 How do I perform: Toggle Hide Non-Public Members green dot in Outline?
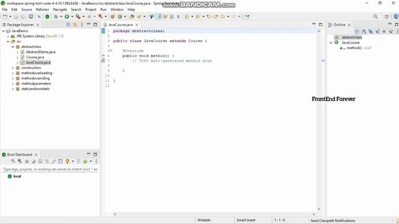384,32
